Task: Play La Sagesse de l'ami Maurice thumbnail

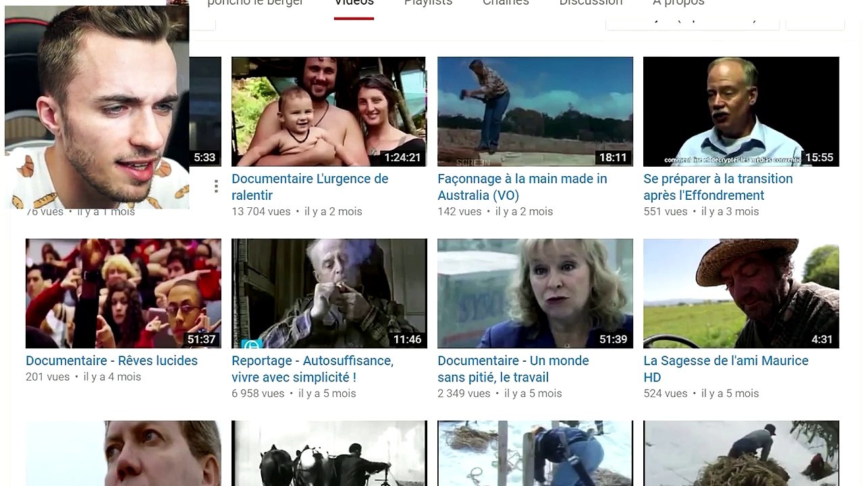Action: 741,294
